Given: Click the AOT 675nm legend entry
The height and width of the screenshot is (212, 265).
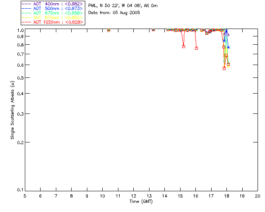Looking at the screenshot, I should [52, 13].
